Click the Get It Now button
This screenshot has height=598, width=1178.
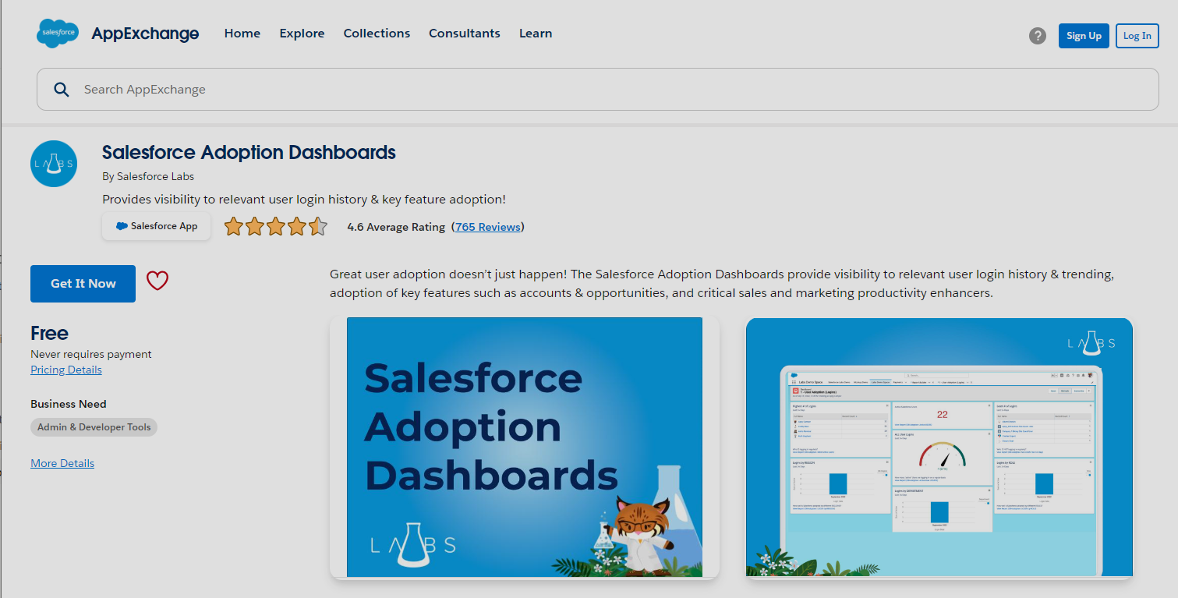[83, 284]
